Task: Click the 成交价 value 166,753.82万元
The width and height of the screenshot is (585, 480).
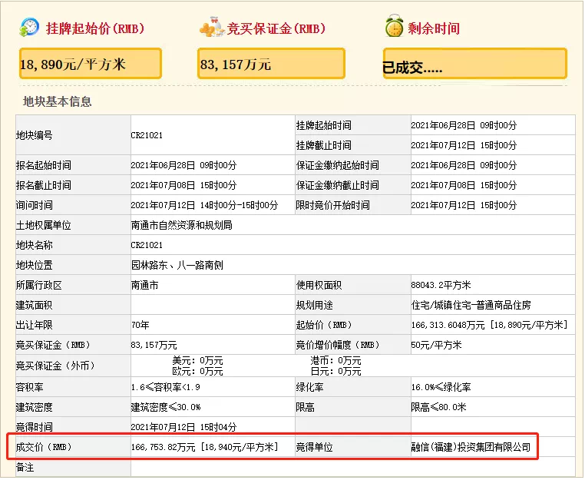Action: [x=163, y=447]
